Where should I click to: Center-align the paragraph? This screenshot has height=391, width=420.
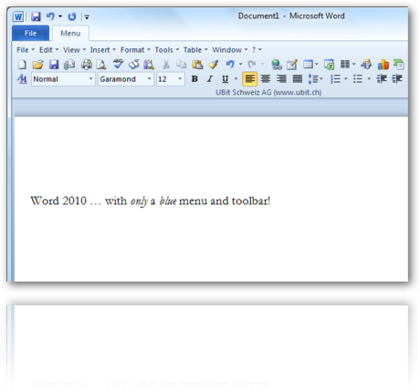pos(266,79)
